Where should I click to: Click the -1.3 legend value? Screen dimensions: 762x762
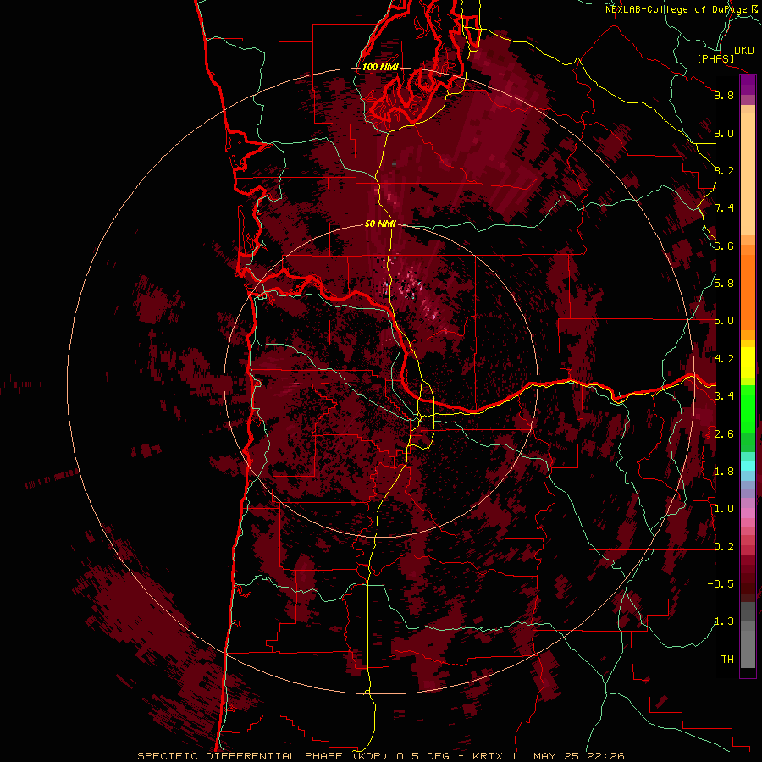click(721, 621)
